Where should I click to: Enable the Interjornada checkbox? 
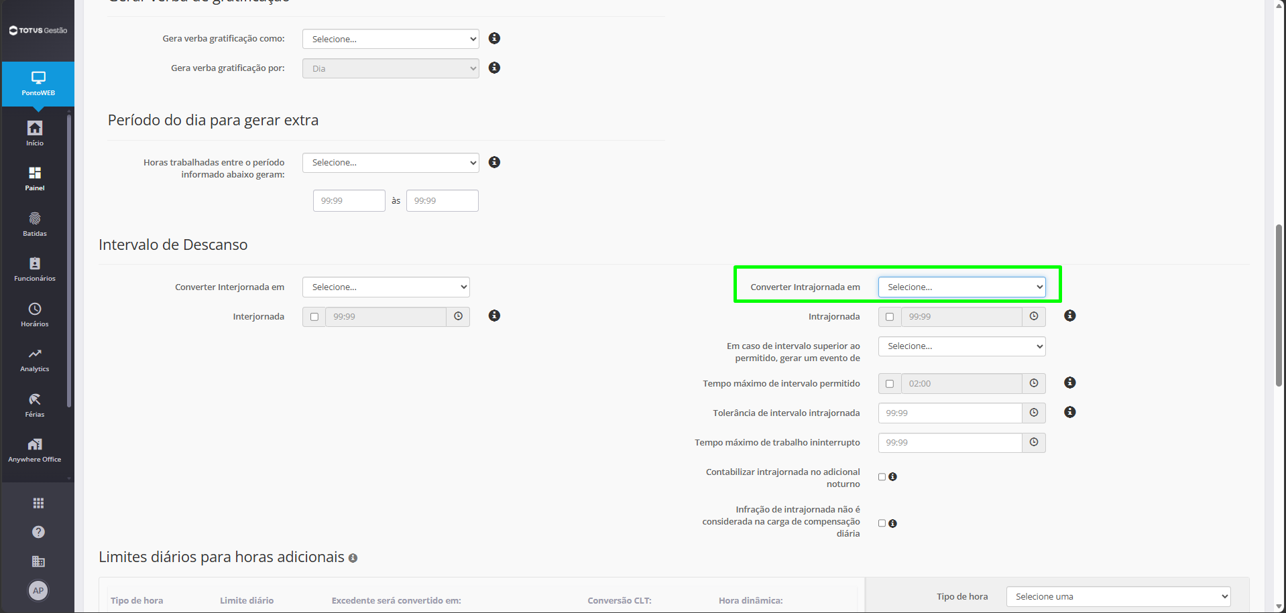click(x=314, y=317)
